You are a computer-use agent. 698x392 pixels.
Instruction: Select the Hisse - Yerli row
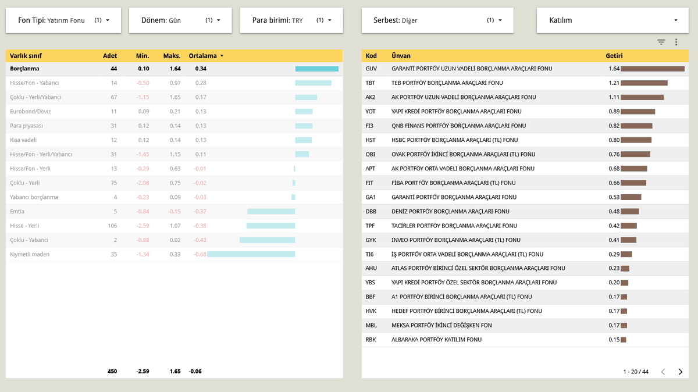click(174, 226)
